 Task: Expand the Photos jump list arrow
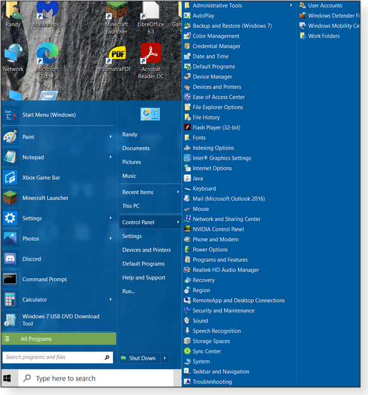point(110,239)
